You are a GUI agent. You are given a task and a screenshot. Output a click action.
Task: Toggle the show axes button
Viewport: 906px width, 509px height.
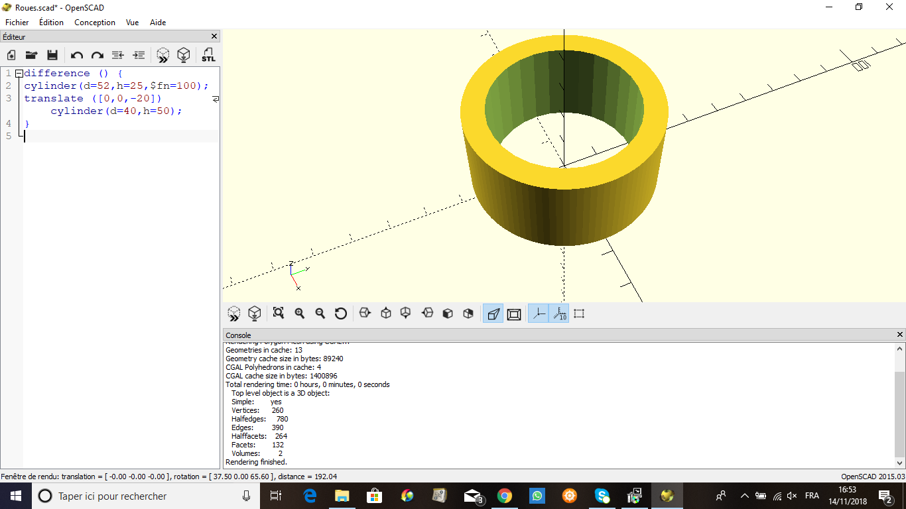[539, 313]
